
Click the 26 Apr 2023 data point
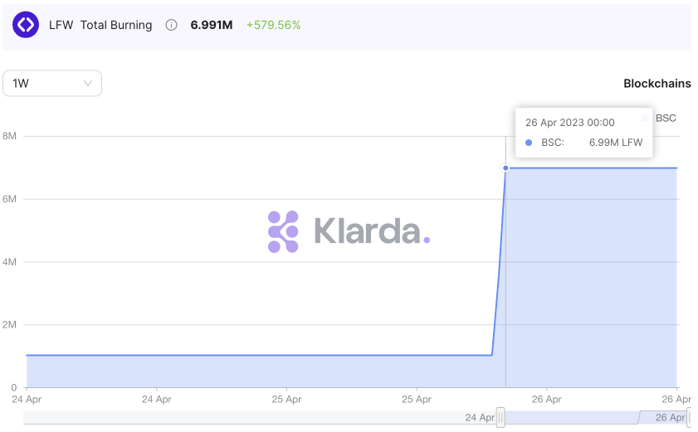[x=505, y=168]
